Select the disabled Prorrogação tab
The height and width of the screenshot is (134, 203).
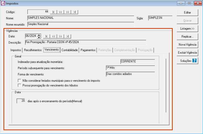(x=145, y=50)
